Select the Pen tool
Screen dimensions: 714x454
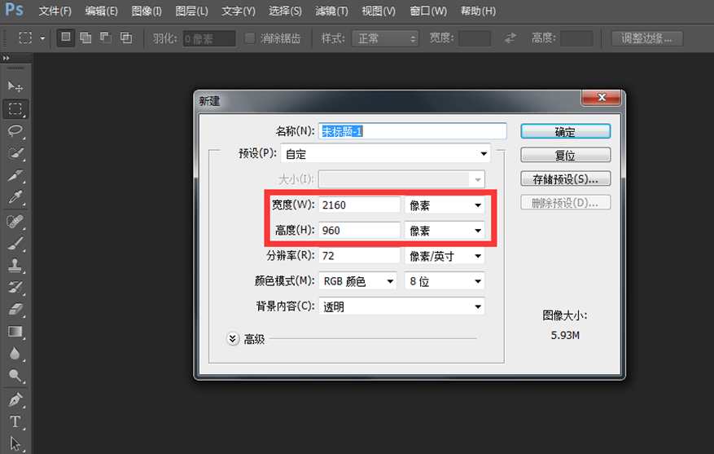tap(15, 399)
